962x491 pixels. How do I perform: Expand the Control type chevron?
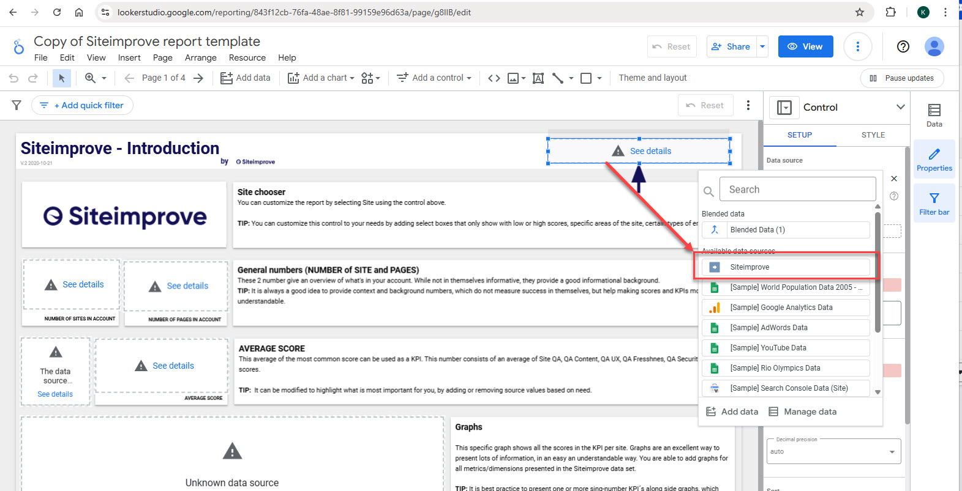pos(900,107)
